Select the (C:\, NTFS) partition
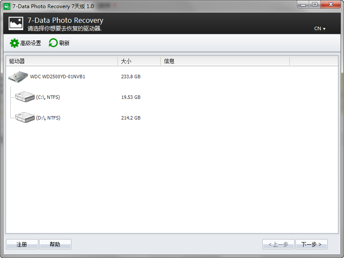Viewport: 344px width, 258px height. (x=48, y=97)
